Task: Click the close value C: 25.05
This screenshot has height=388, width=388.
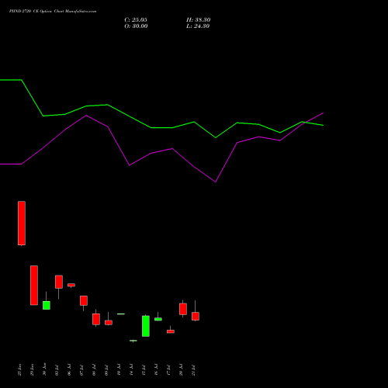Action: point(136,20)
